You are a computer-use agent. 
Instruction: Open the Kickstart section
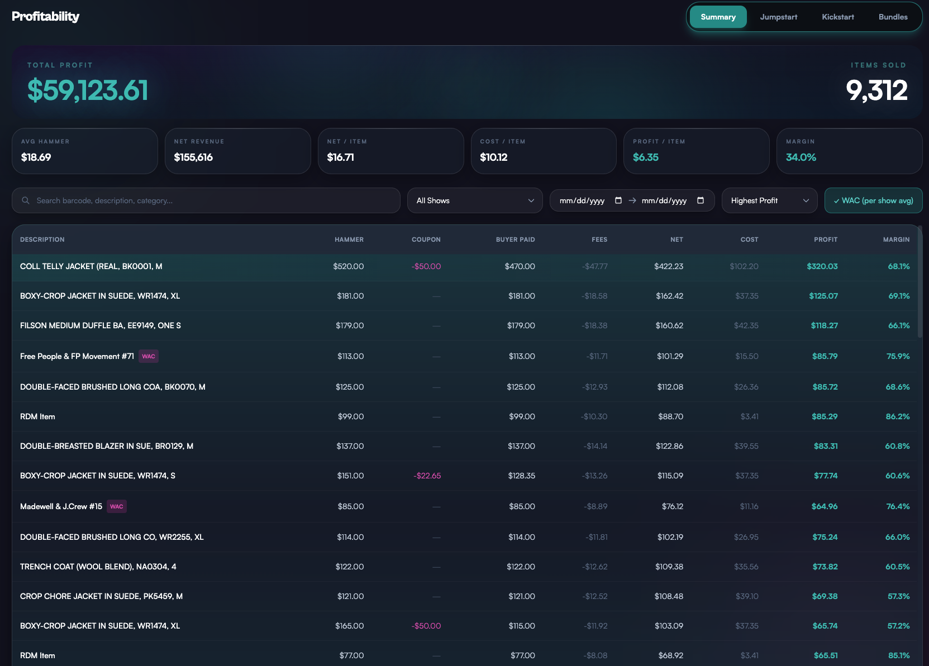[x=837, y=16]
